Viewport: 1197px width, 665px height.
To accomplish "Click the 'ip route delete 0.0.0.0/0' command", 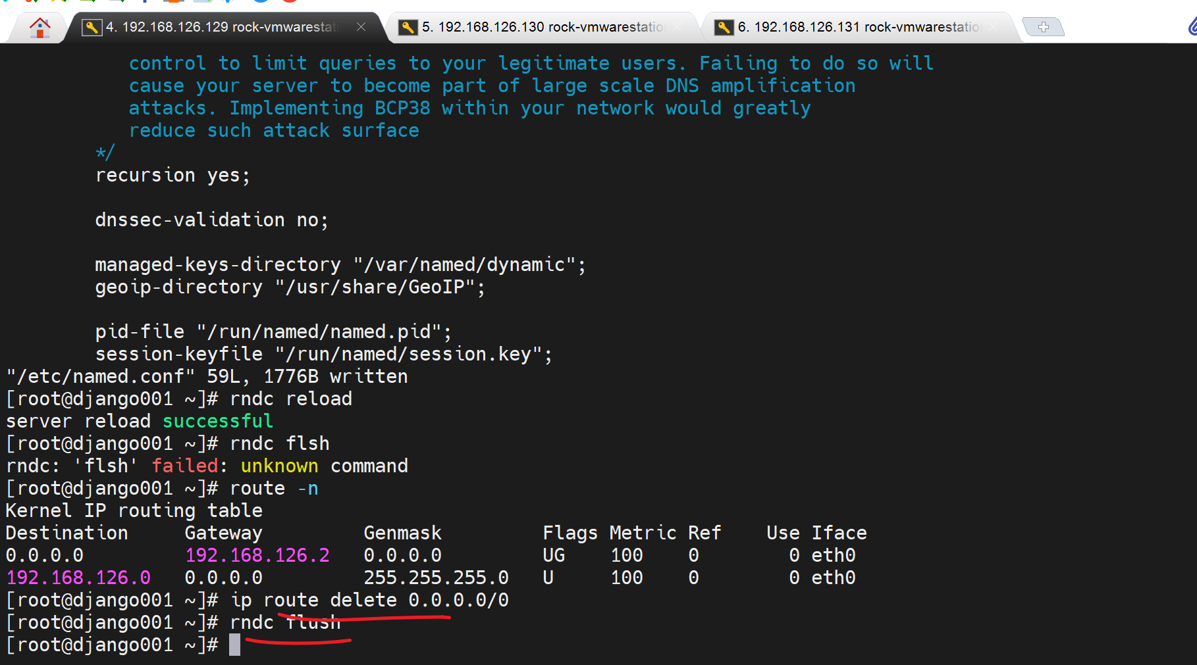I will (369, 600).
